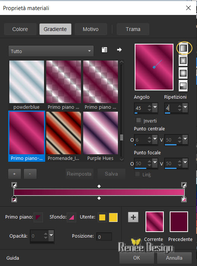The height and width of the screenshot is (266, 197).
Task: Toggle the Link checkbox
Action: click(x=138, y=174)
